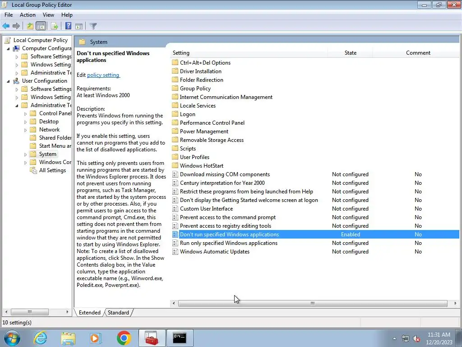Image resolution: width=462 pixels, height=347 pixels.
Task: Expand the System tree node
Action: tap(25, 155)
